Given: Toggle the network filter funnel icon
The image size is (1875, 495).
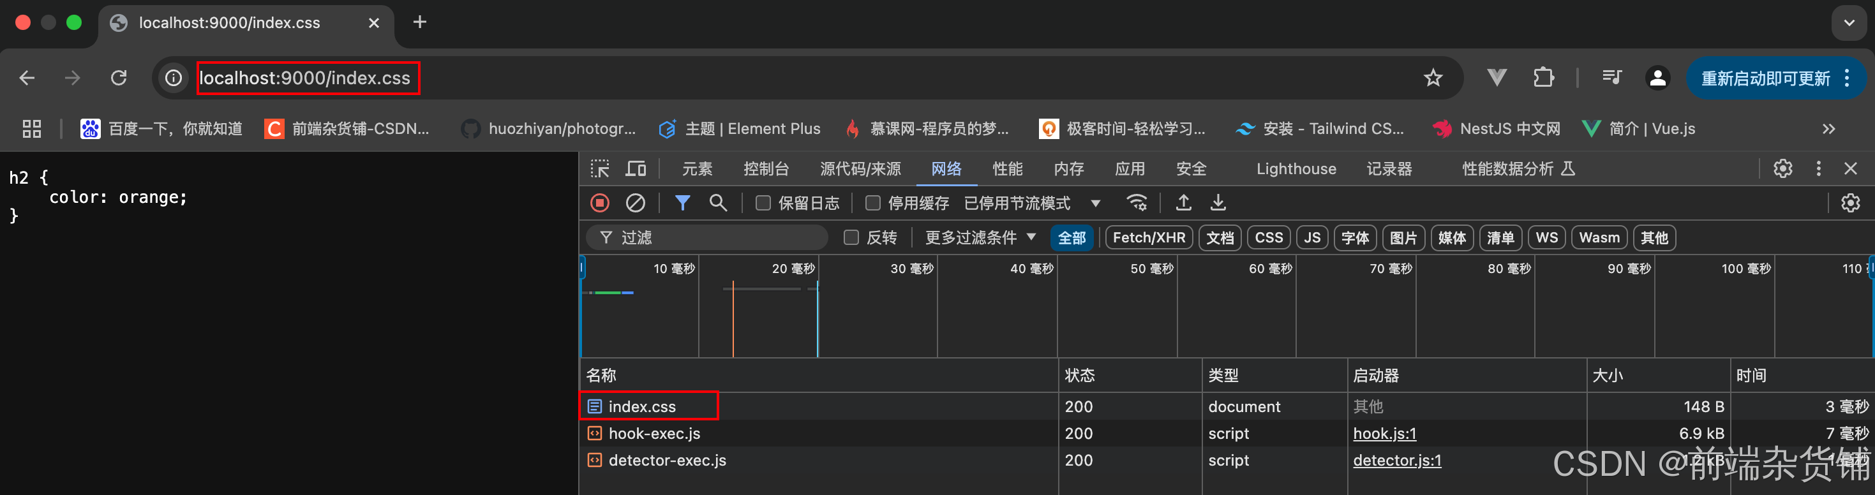Looking at the screenshot, I should click(x=682, y=203).
